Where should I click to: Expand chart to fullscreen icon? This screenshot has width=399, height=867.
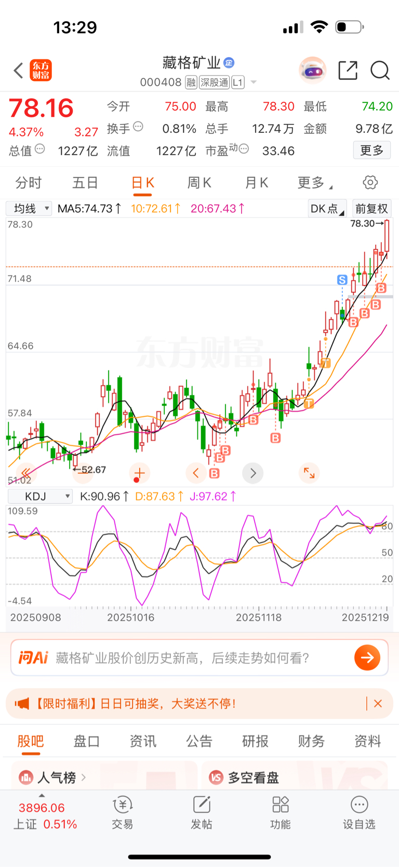click(x=309, y=473)
